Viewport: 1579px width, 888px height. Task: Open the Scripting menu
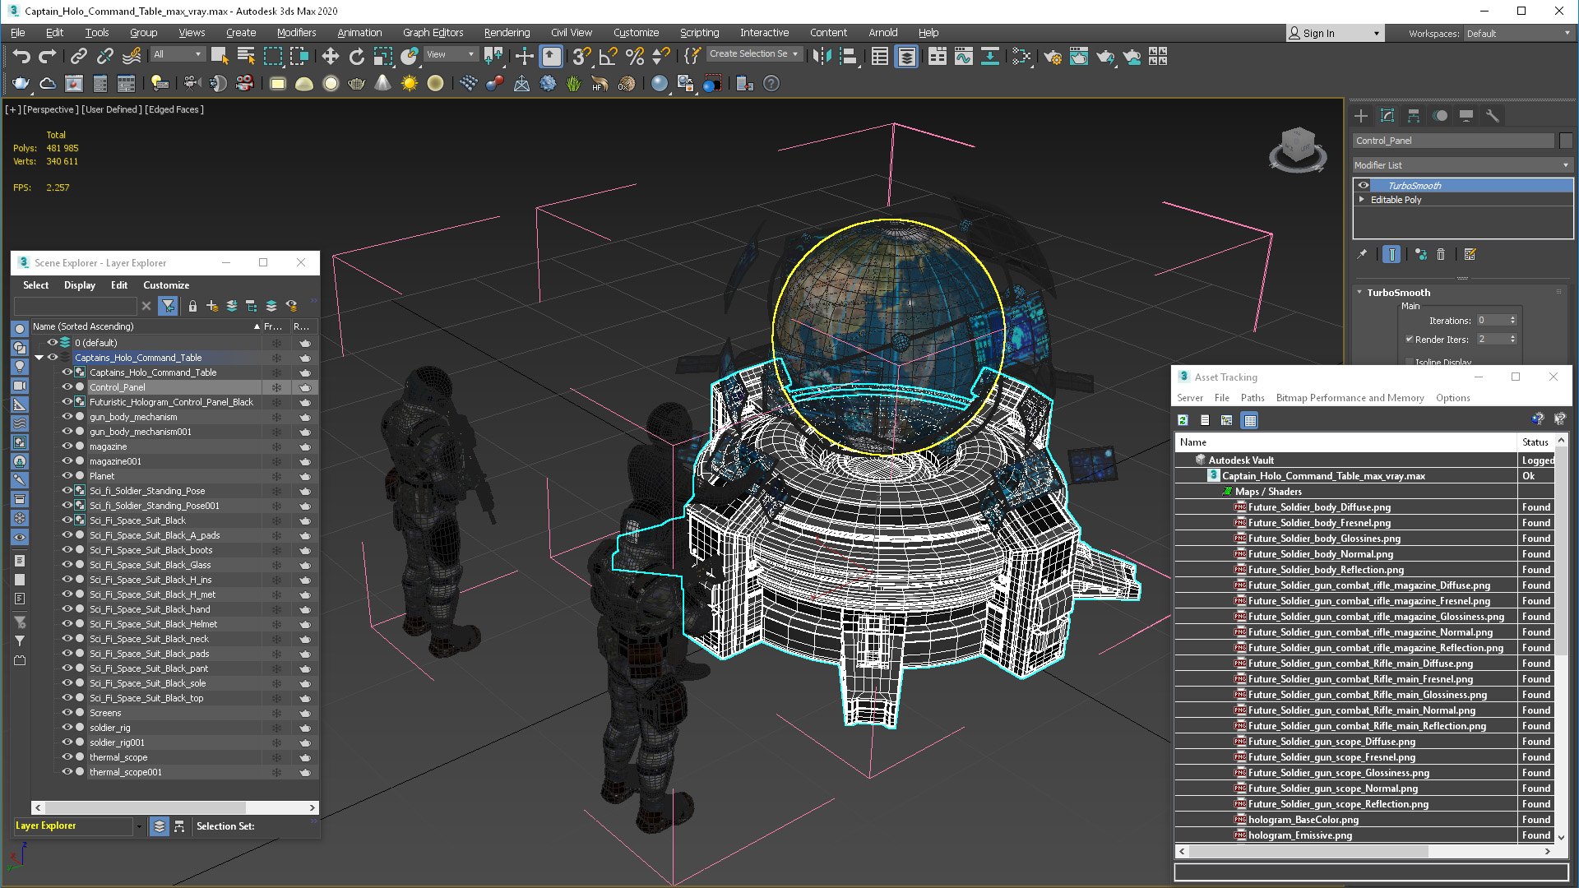tap(699, 33)
